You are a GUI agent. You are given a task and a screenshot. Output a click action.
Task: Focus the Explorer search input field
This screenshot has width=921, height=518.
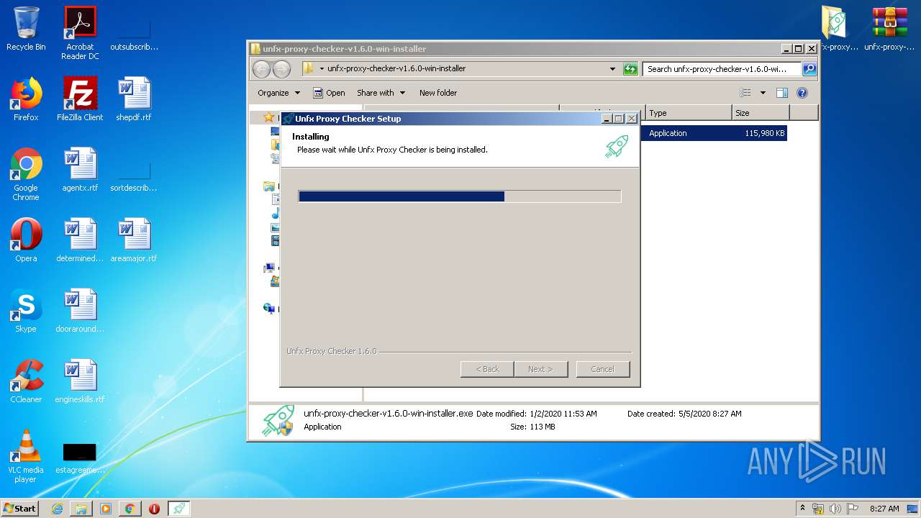pos(722,69)
